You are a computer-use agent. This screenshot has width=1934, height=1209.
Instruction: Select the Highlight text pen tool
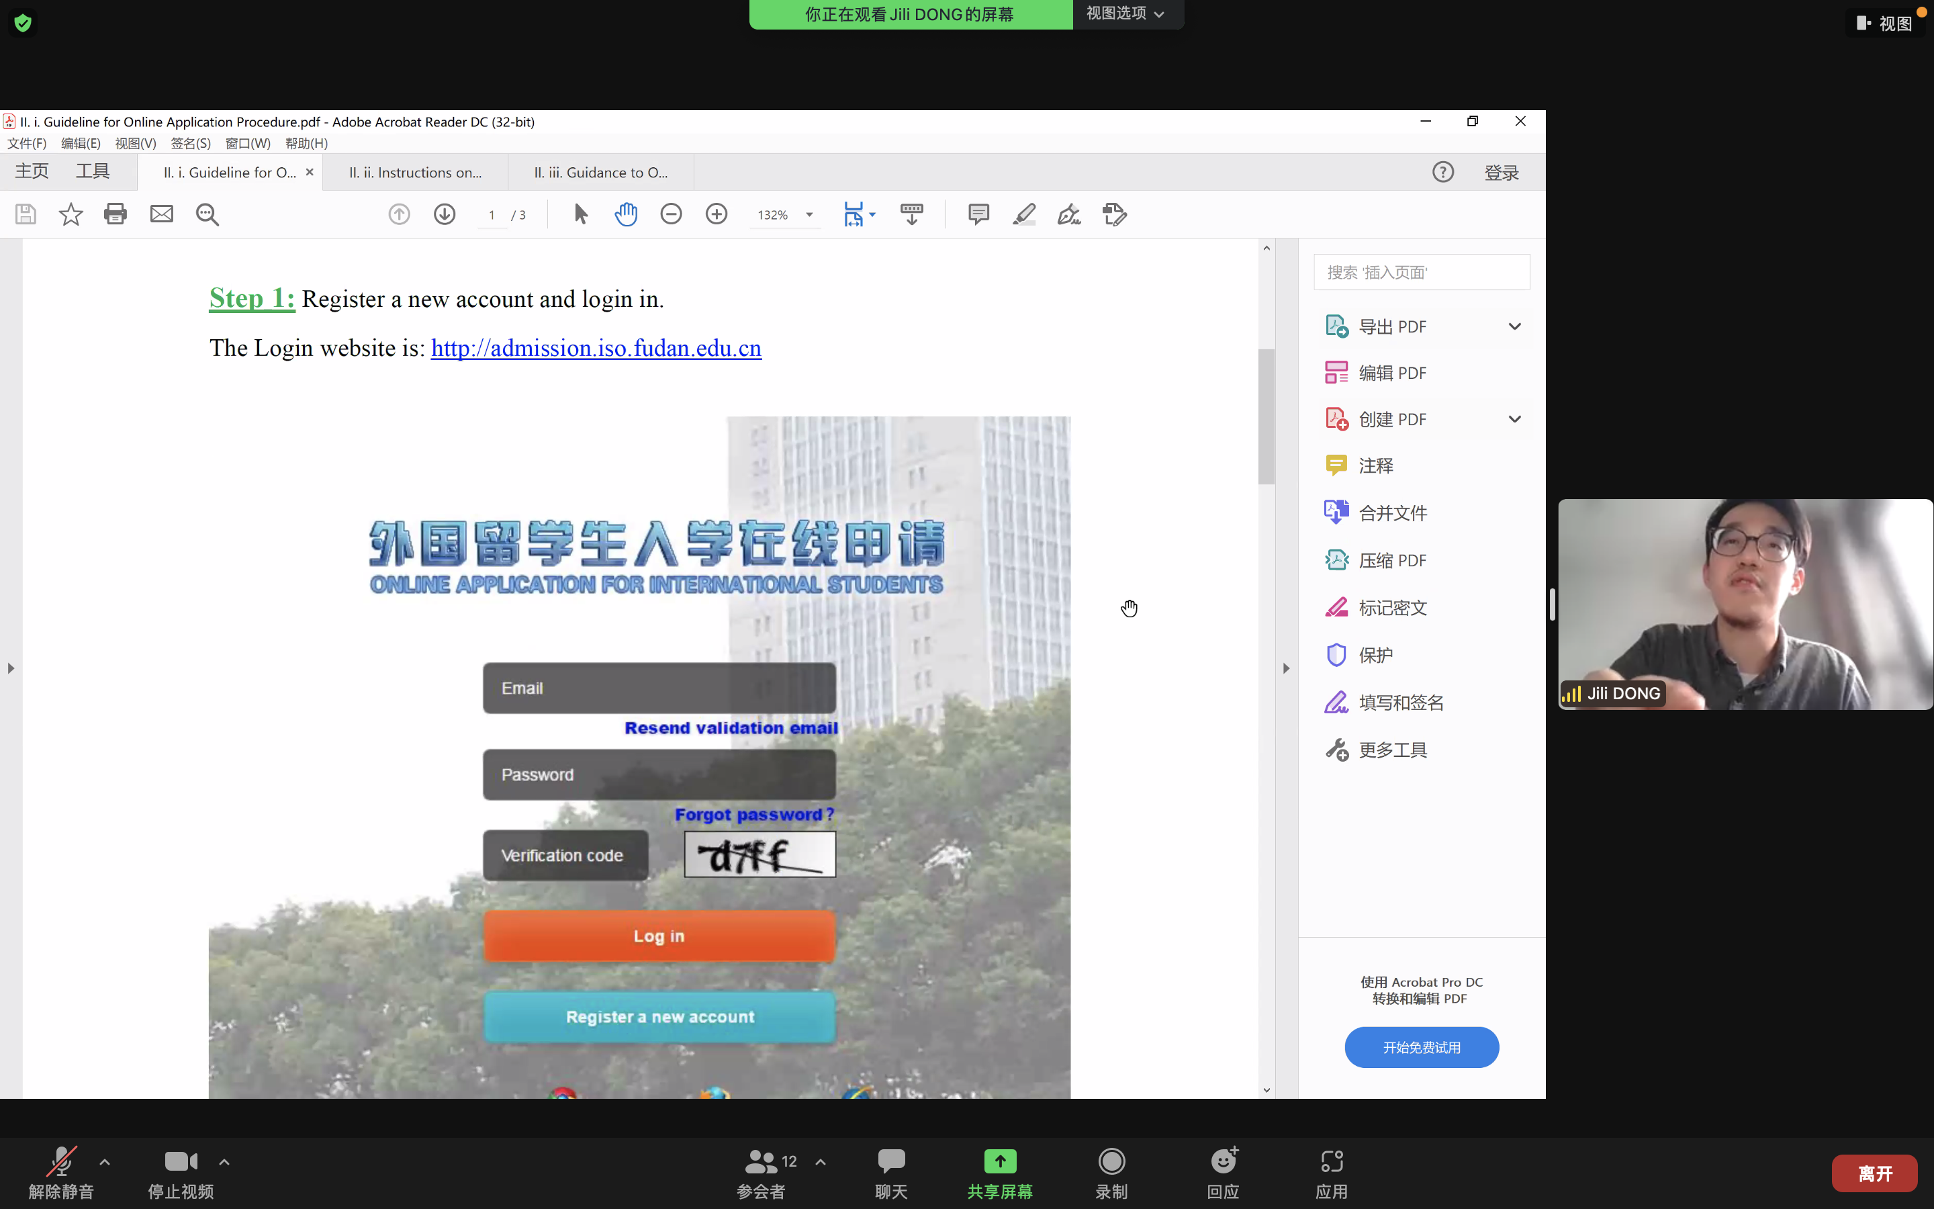coord(1023,214)
